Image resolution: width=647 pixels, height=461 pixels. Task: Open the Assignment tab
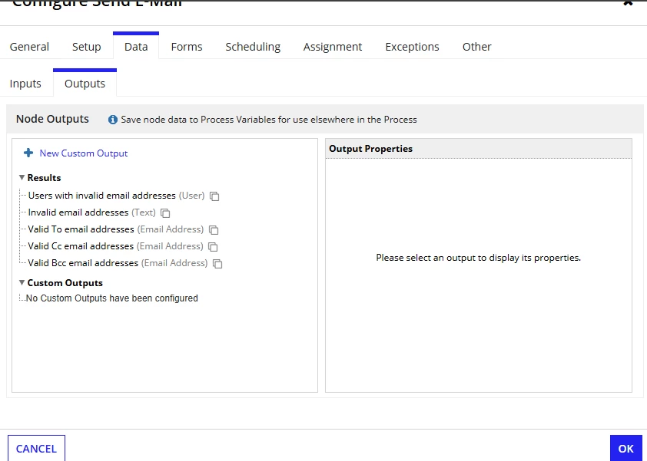point(333,47)
